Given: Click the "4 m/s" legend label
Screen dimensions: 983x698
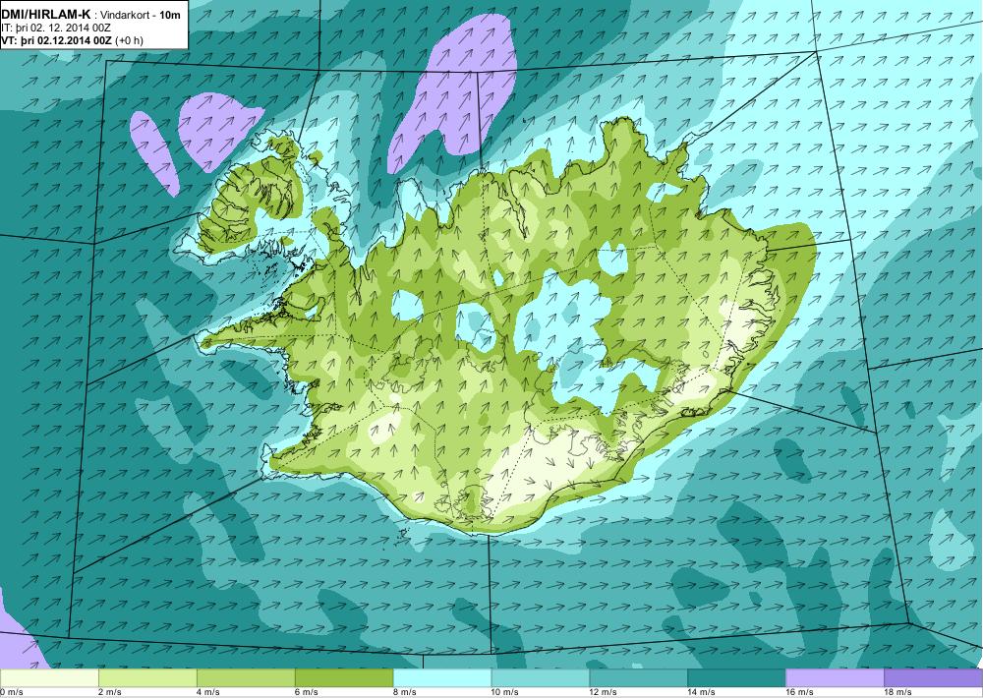Looking at the screenshot, I should click(208, 692).
